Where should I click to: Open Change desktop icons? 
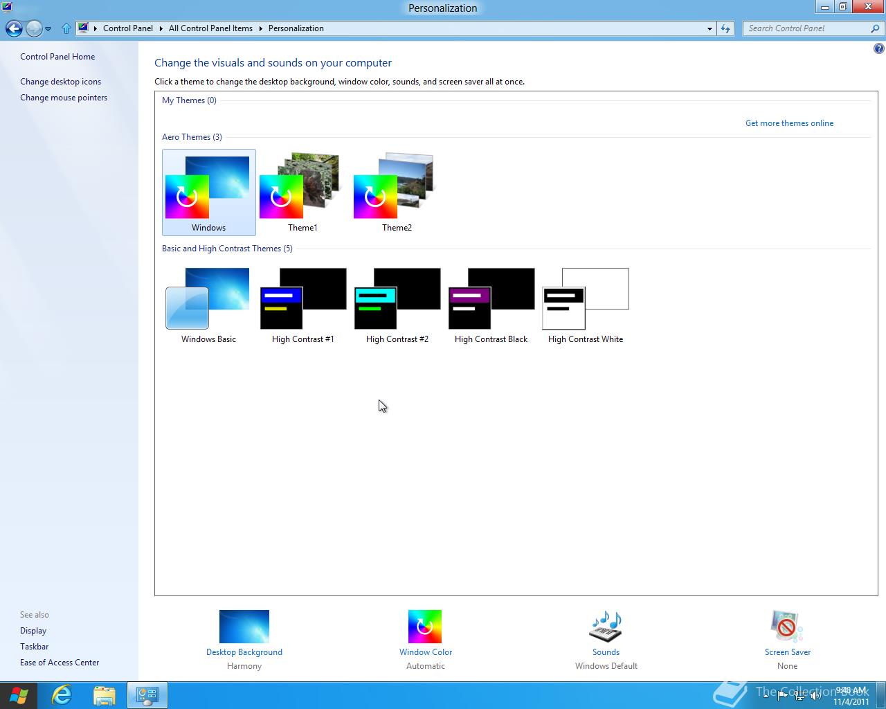(x=60, y=82)
